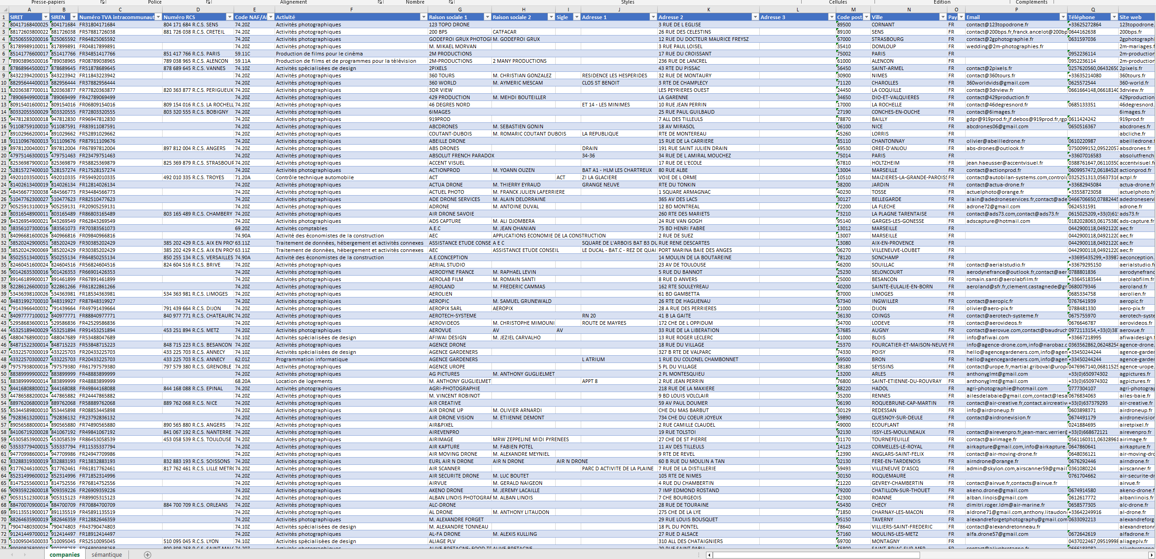Select cell 'RESIDENCE LES HESPERIDES'

click(x=619, y=76)
